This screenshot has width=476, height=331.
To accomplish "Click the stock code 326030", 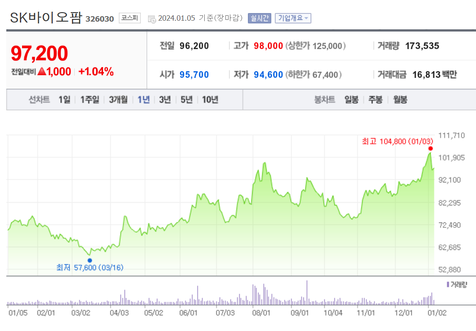I will click(99, 19).
